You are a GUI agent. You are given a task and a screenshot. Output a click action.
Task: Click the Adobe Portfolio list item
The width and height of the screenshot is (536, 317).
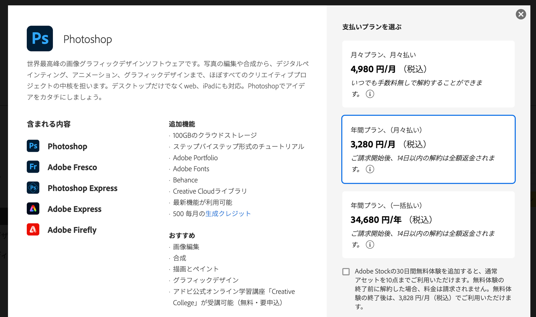(195, 158)
